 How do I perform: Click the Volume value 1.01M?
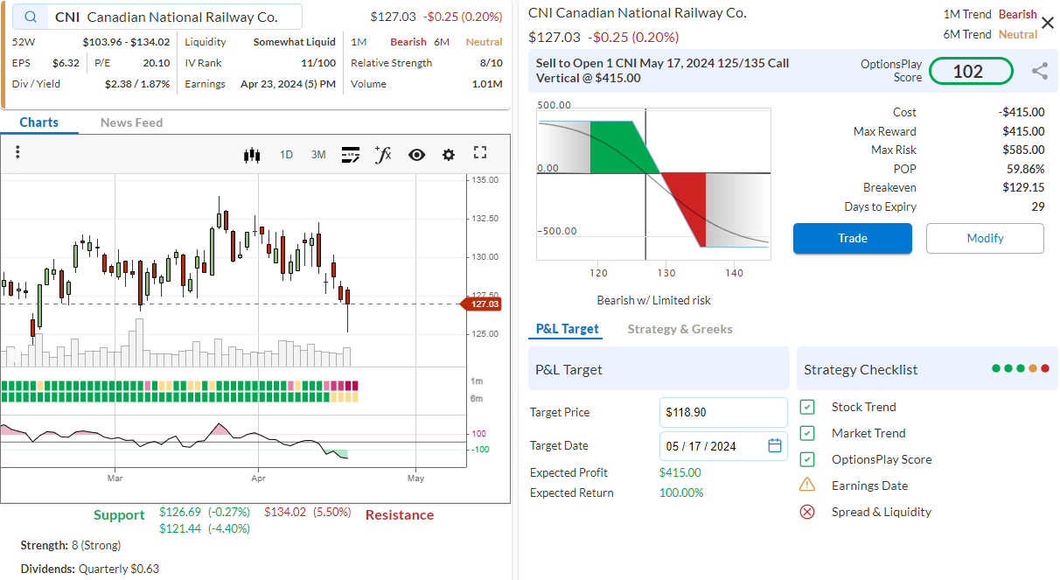[x=487, y=84]
